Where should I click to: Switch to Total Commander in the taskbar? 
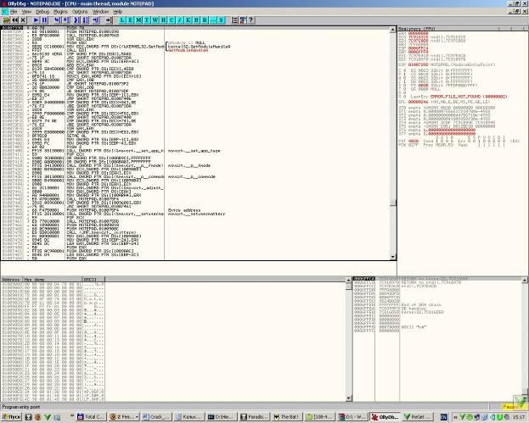pos(91,417)
